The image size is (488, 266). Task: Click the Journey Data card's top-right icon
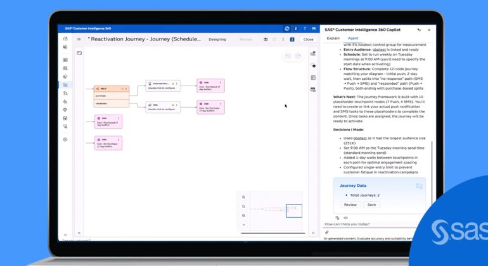coord(419,186)
